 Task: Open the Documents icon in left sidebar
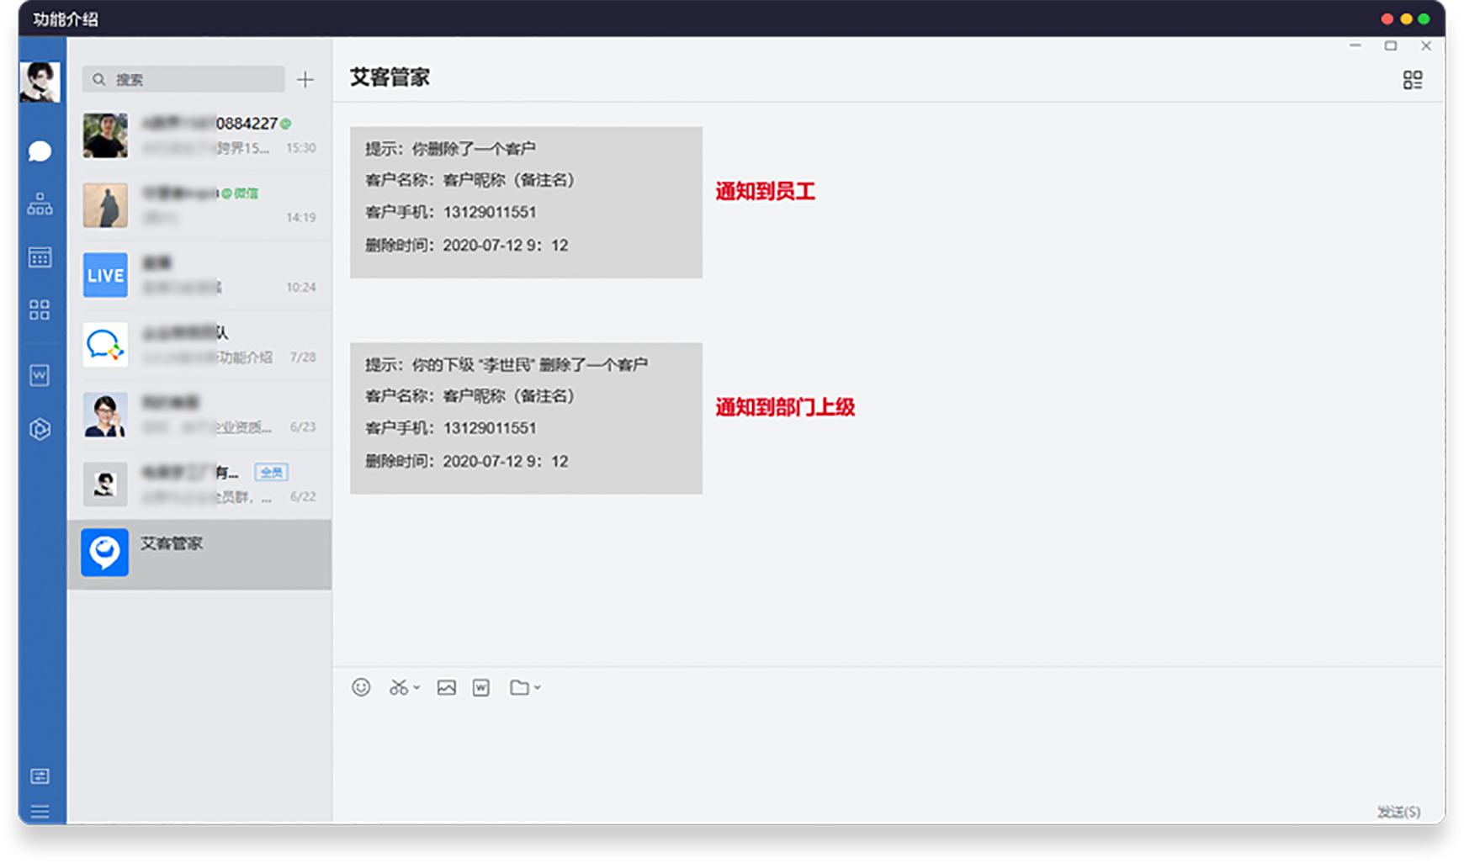(x=40, y=375)
